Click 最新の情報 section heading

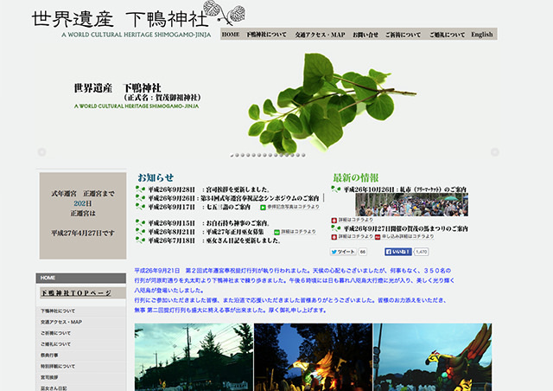(356, 177)
